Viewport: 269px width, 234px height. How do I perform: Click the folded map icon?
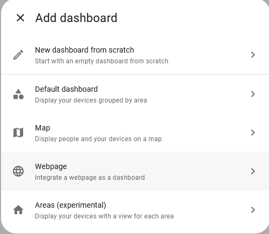(x=18, y=133)
